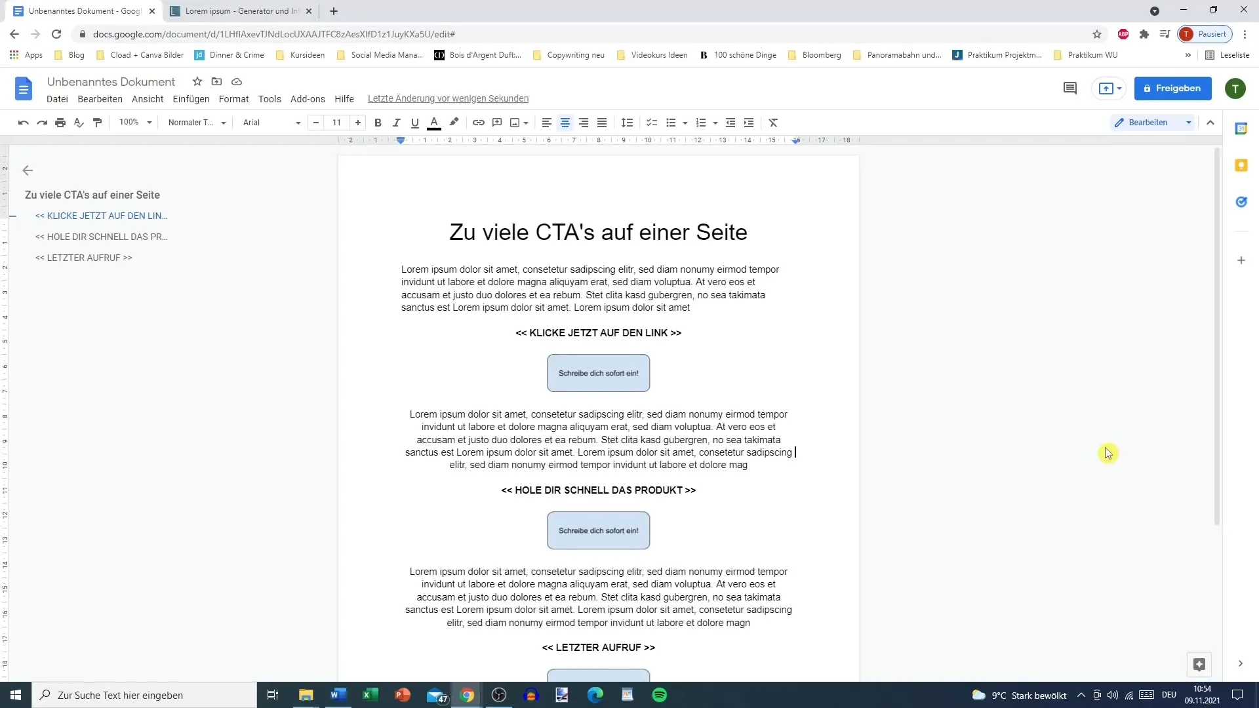
Task: Print the document via printer icon
Action: click(60, 123)
